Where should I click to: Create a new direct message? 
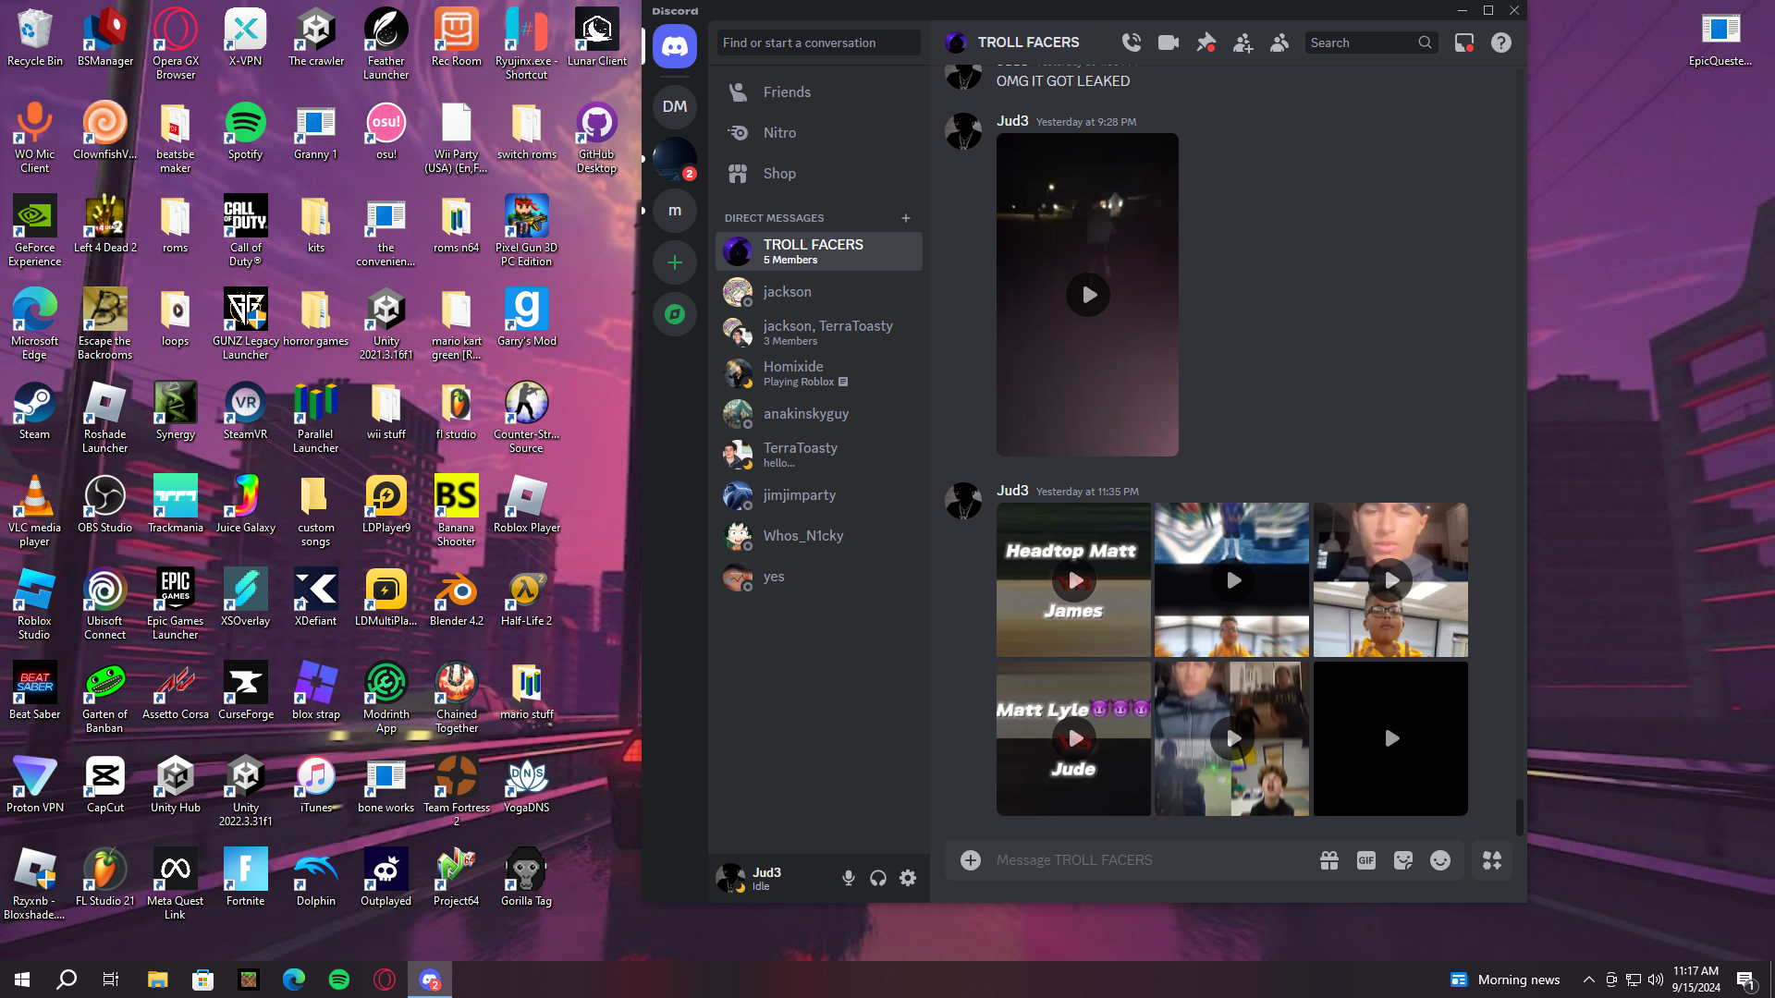point(905,218)
